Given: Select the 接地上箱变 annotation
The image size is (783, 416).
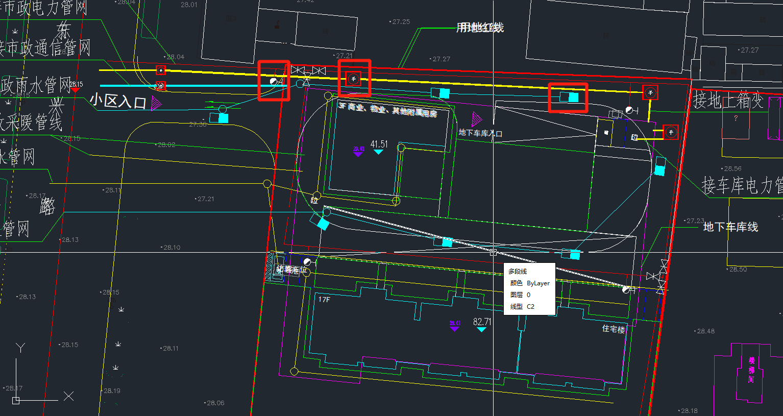Looking at the screenshot, I should (x=728, y=101).
